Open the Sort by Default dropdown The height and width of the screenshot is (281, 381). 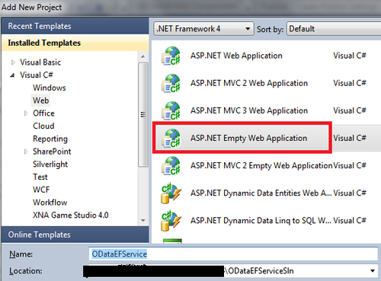[x=334, y=29]
